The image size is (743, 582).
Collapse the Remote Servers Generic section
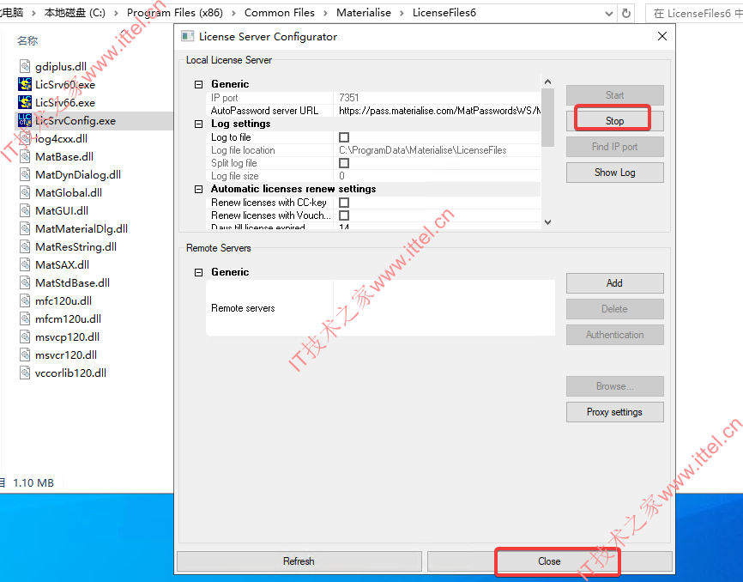198,272
